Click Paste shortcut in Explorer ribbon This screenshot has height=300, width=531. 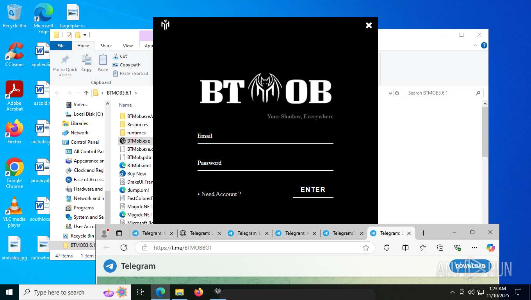tap(130, 73)
